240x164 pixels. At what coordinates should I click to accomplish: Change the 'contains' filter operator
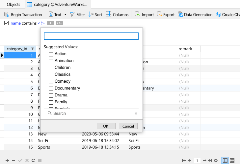[x=29, y=23]
